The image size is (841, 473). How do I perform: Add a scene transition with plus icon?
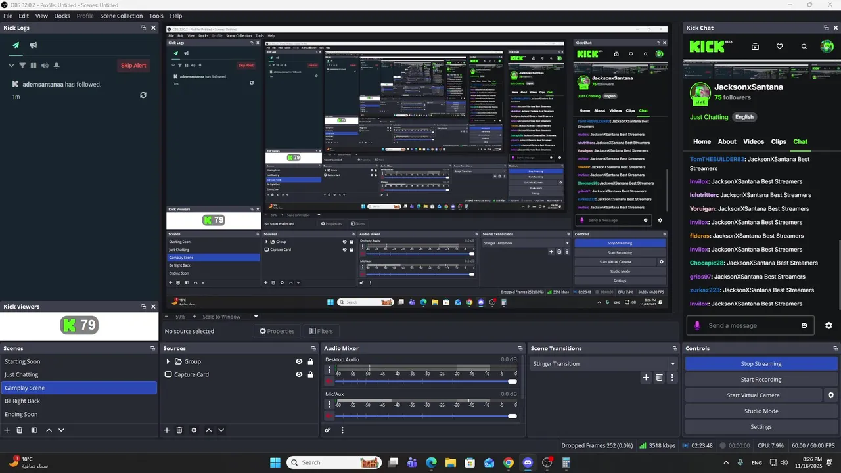pyautogui.click(x=646, y=378)
